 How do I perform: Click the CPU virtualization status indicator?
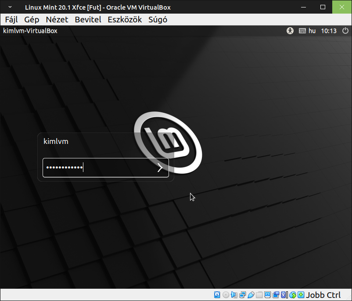coord(284,295)
